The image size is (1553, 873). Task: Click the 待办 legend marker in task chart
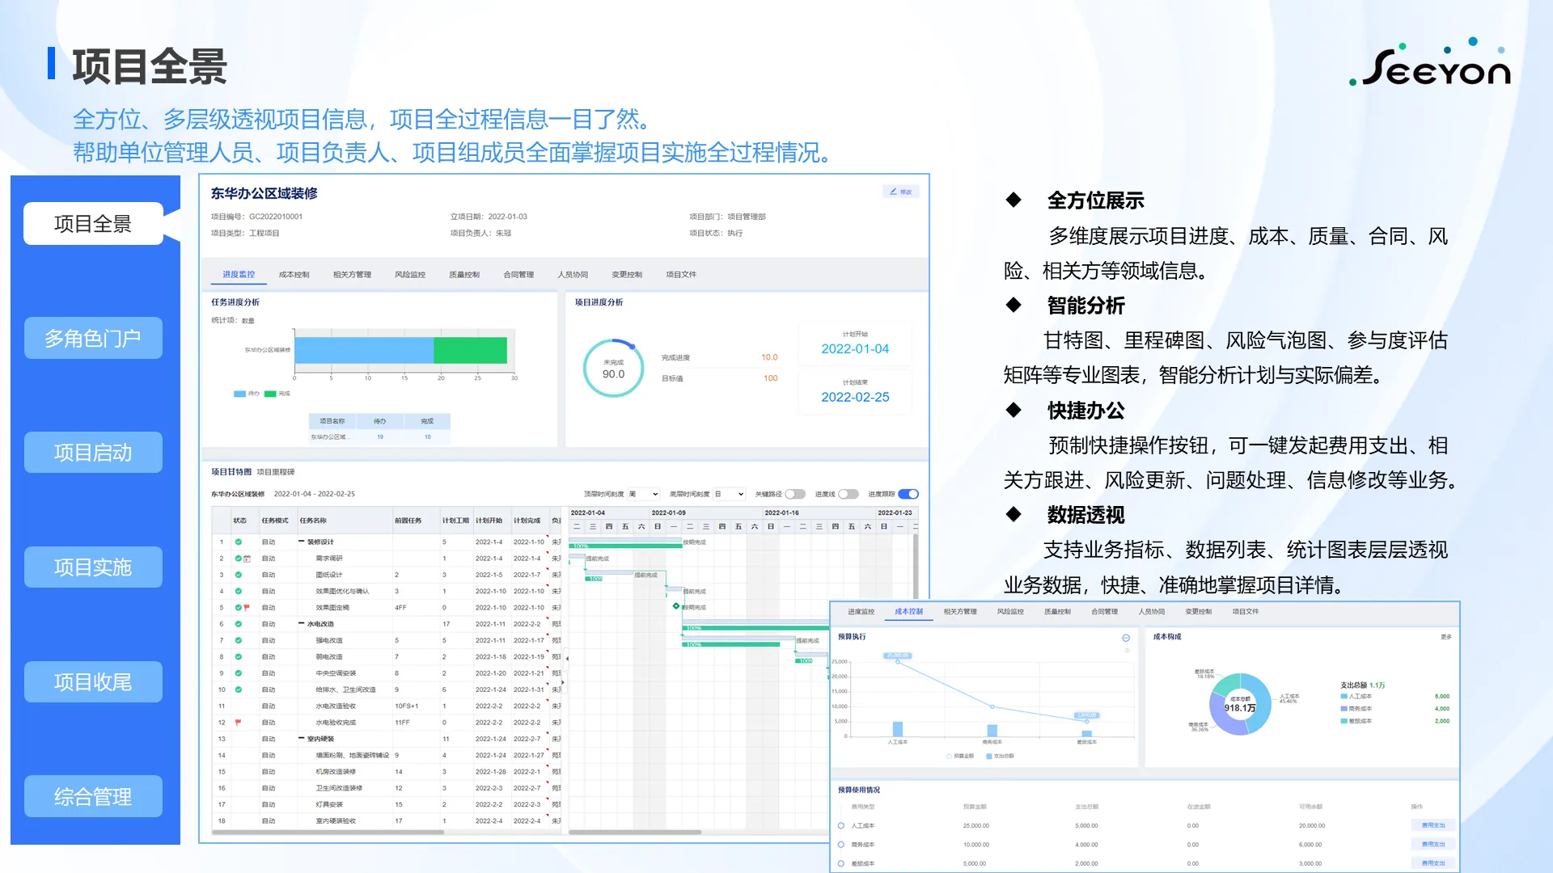click(239, 394)
